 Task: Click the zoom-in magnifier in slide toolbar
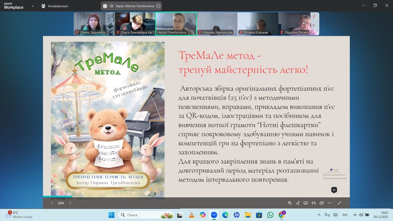290,203
